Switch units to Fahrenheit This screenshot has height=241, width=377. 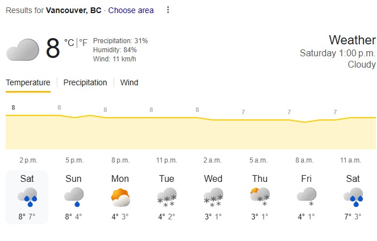[x=83, y=43]
